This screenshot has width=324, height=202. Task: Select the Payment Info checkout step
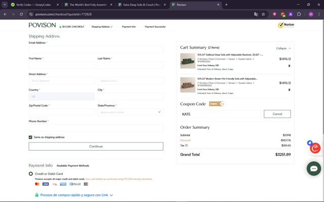click(129, 27)
